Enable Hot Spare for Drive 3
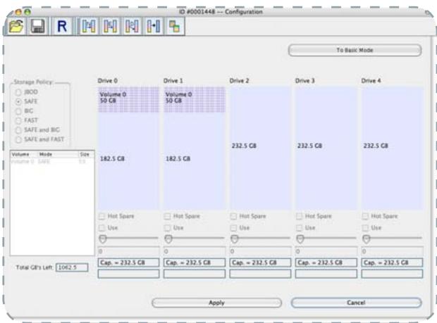This screenshot has width=437, height=323. 299,216
